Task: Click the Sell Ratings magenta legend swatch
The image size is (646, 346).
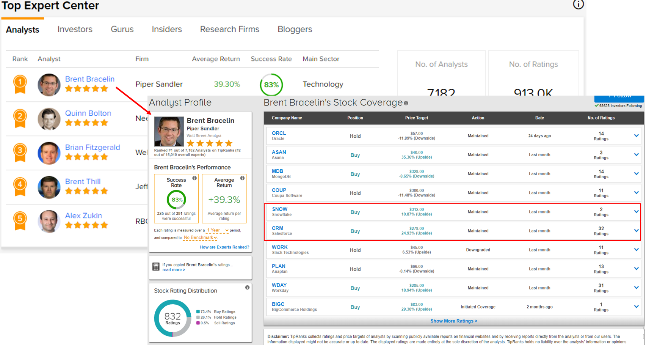Action: coord(198,323)
